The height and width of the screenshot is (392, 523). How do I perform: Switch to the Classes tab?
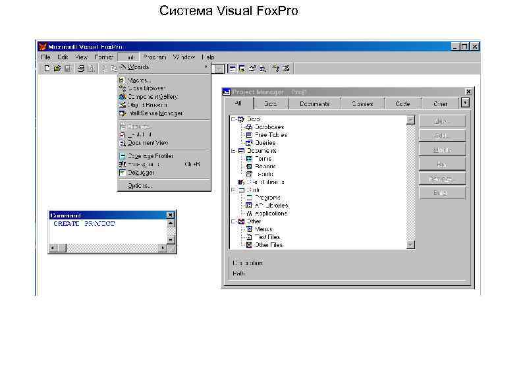tap(362, 103)
